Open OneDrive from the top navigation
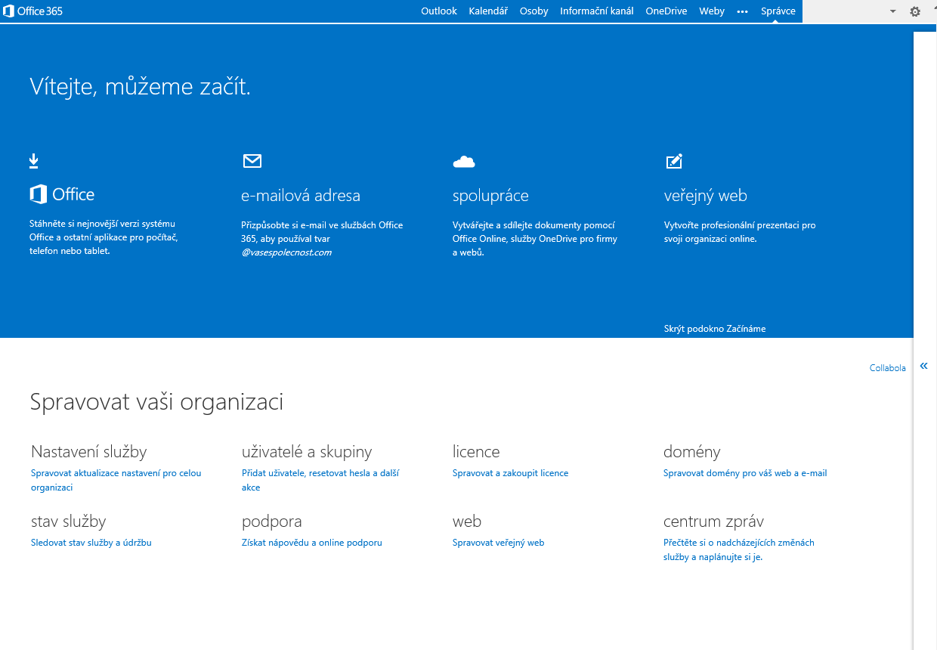The image size is (937, 650). click(666, 11)
